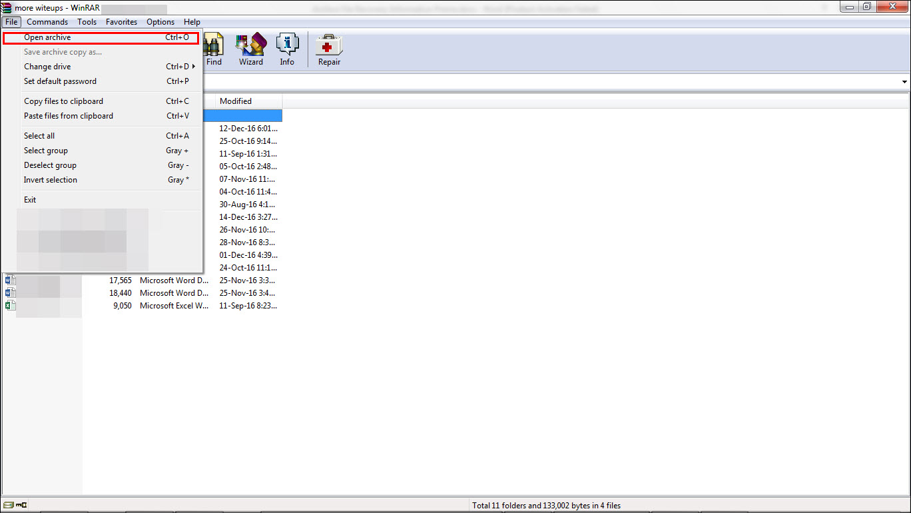Image resolution: width=911 pixels, height=513 pixels.
Task: Launch the Wizard toolbar icon
Action: pos(251,50)
